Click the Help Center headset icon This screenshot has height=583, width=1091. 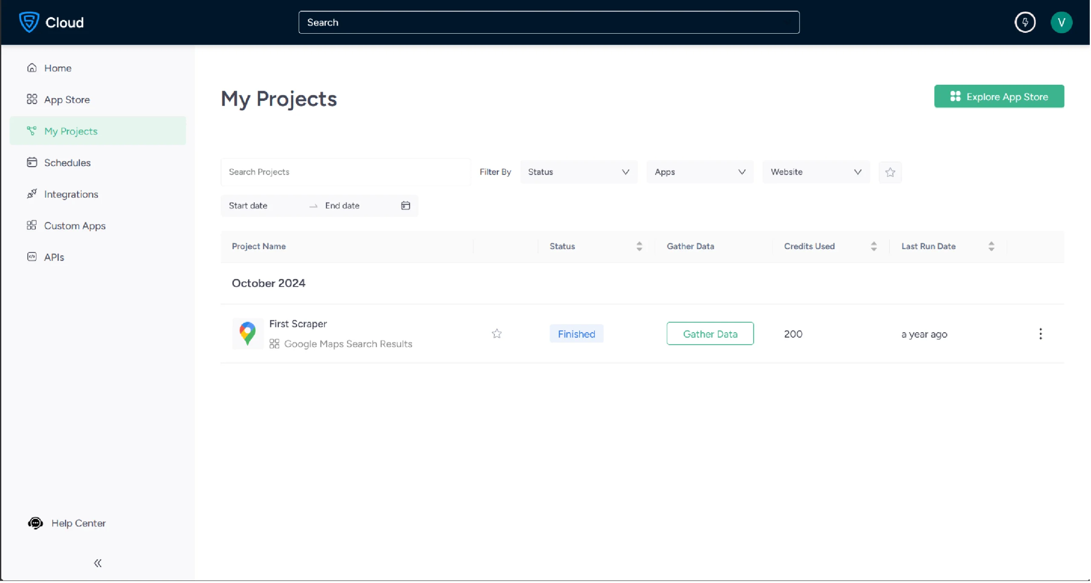35,523
